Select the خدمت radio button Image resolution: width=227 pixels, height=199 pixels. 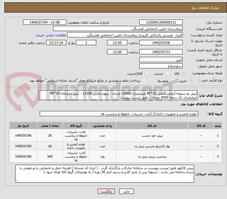[x=167, y=73]
